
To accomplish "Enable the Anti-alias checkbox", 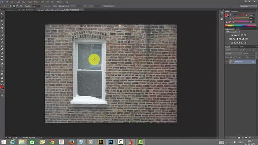I will click(42, 6).
